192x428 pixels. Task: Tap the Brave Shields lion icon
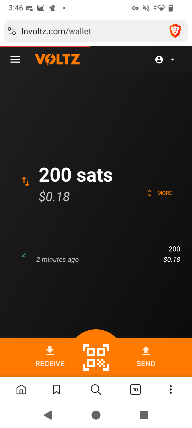pyautogui.click(x=175, y=31)
